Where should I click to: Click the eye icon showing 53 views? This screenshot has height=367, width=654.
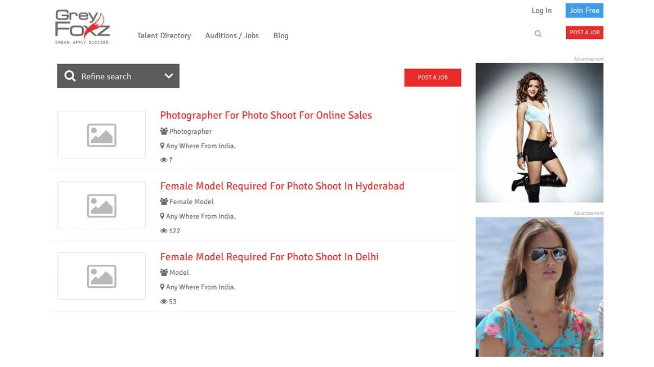[164, 302]
